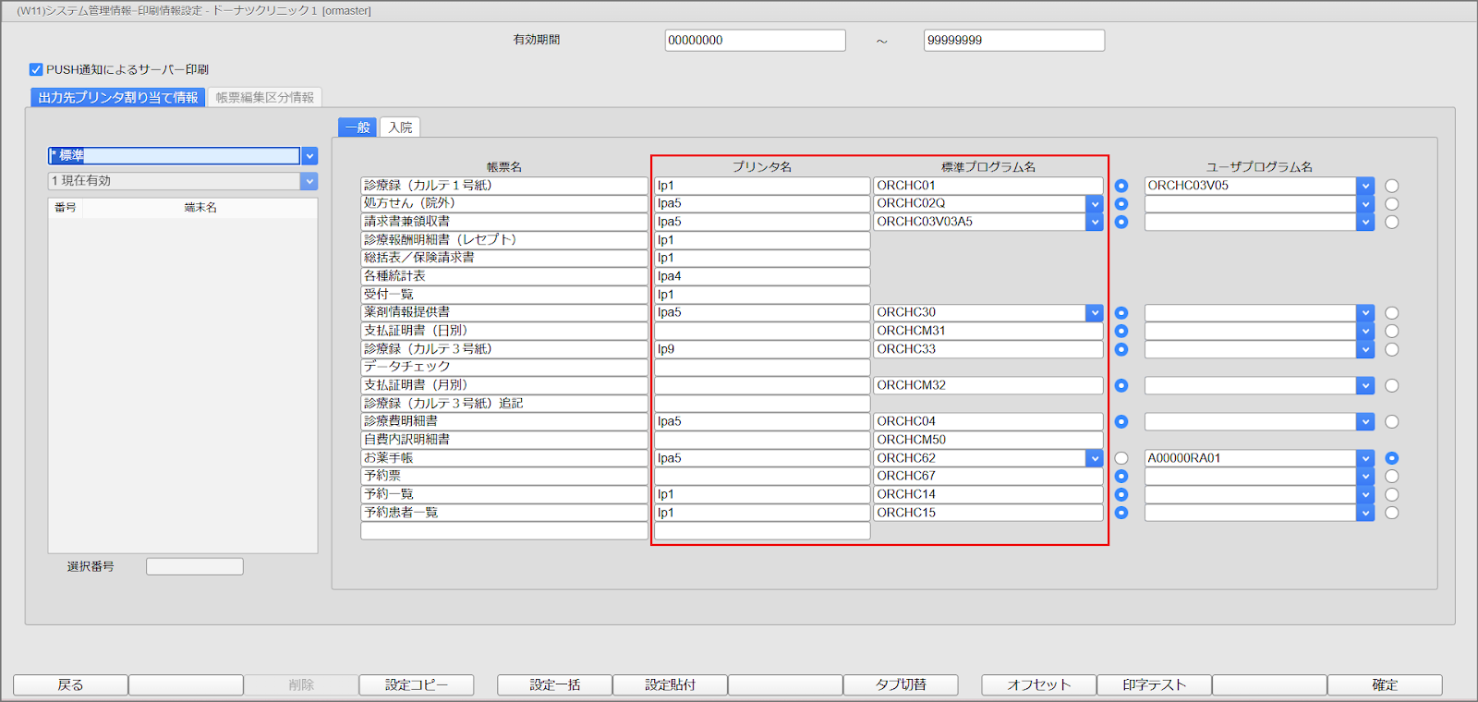Click printer name field for 診療録(カルテ1号紙)
Viewport: 1478px width, 702px height.
pyautogui.click(x=762, y=186)
